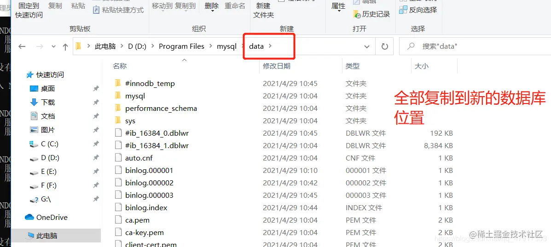Click 此电脑 in the address bar
This screenshot has height=247, width=551.
[105, 46]
